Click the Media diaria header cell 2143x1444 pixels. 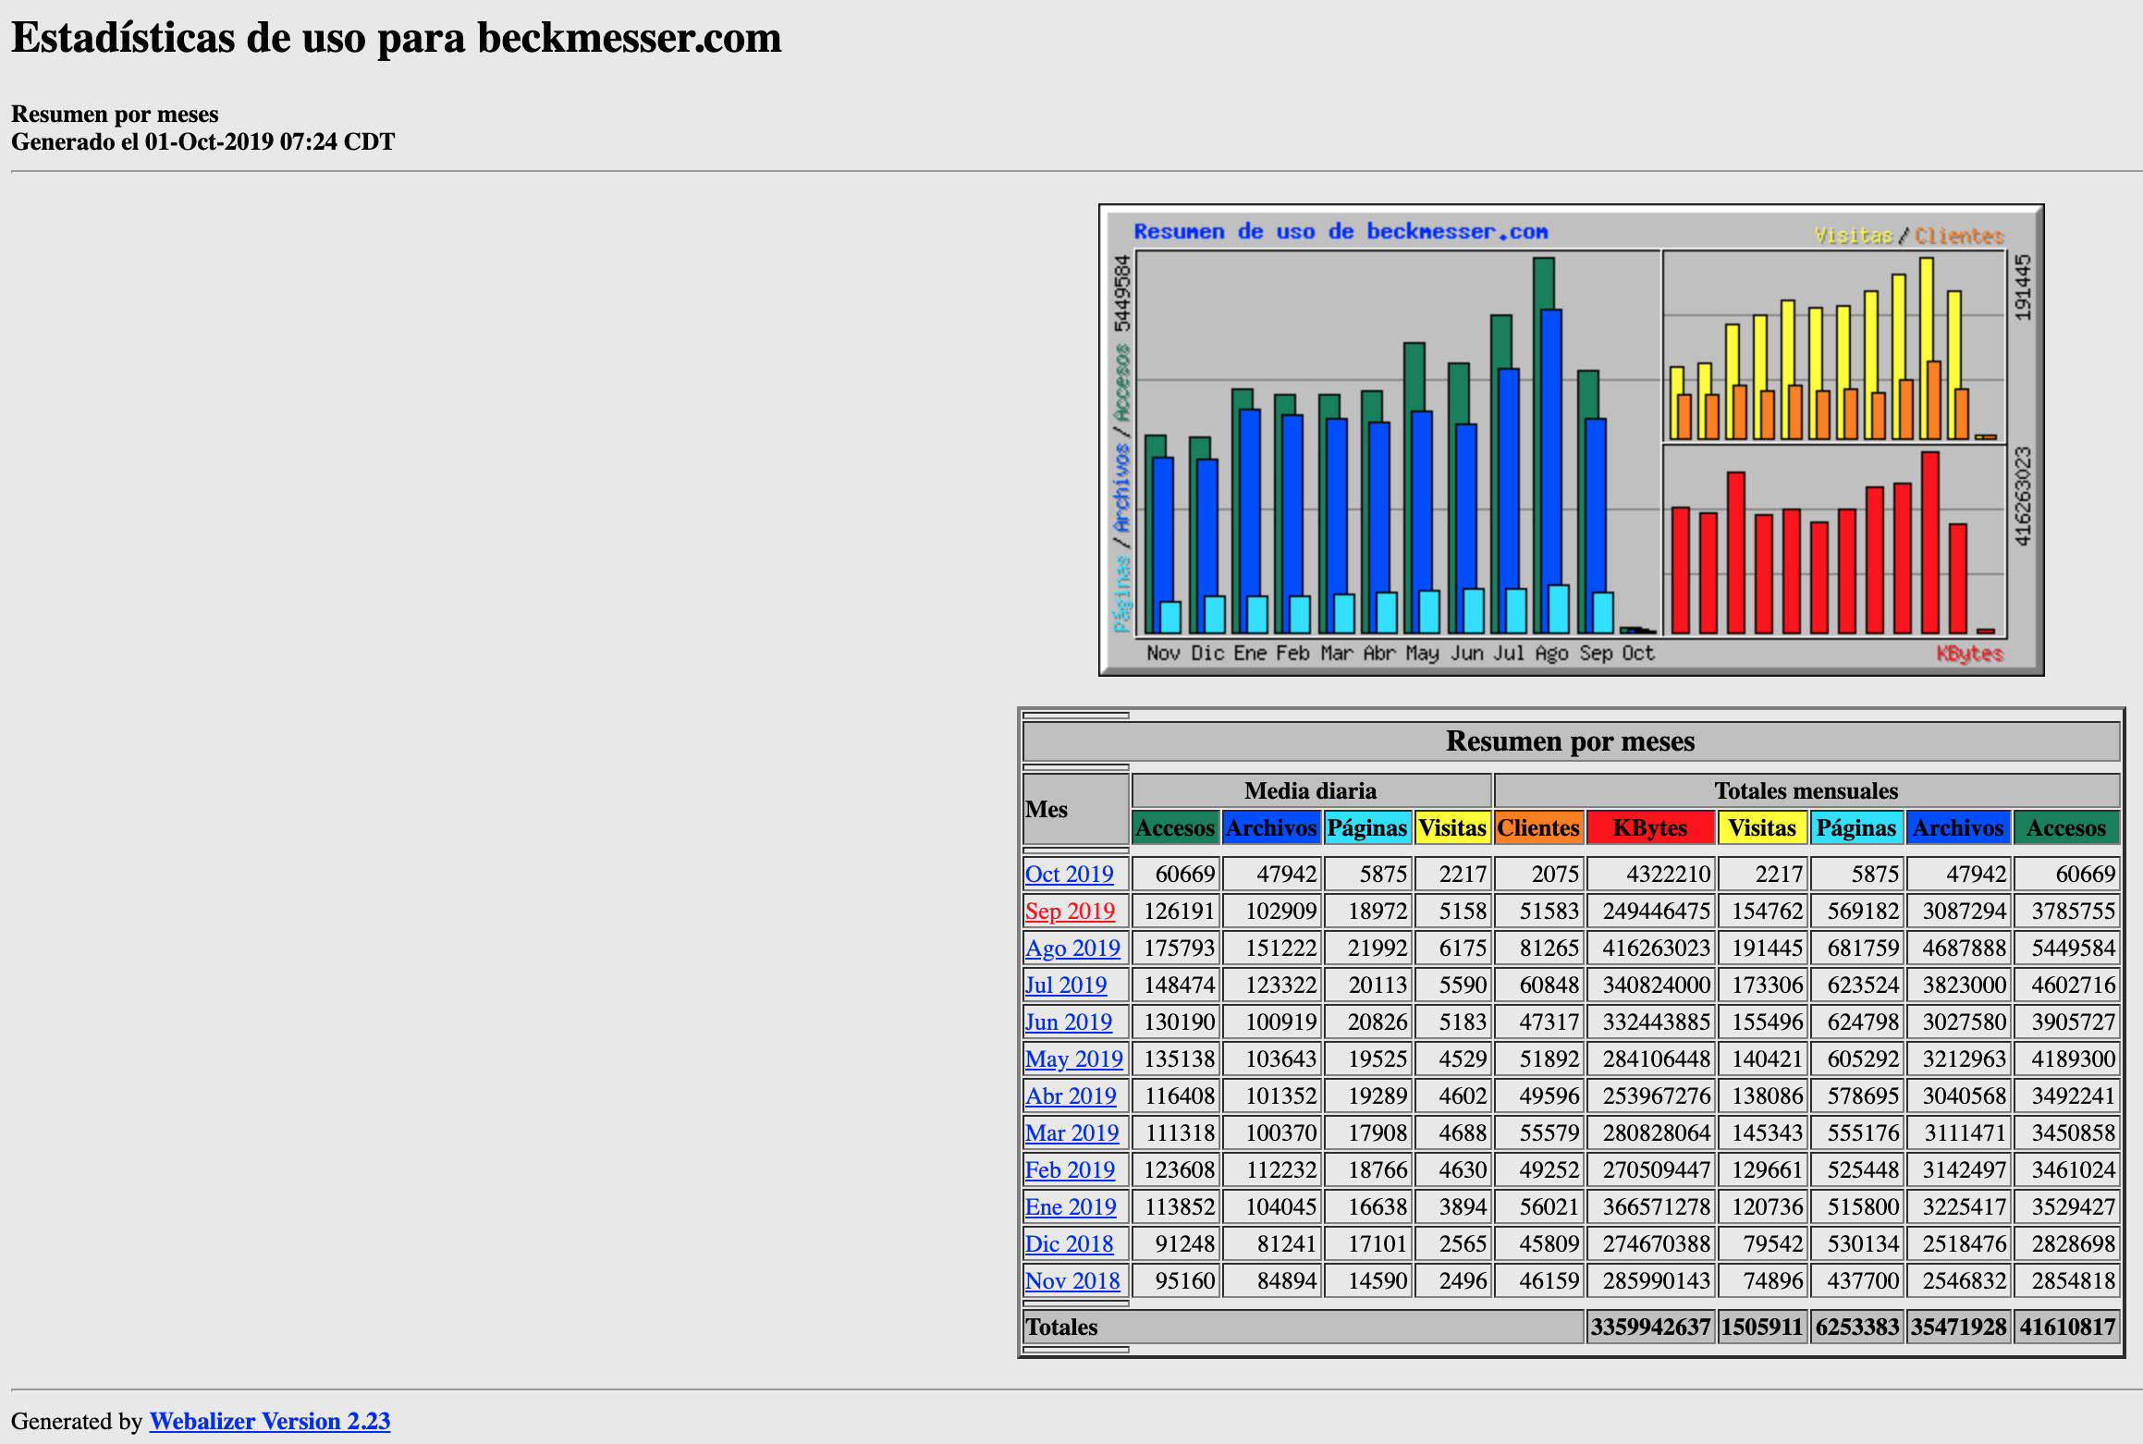[1310, 790]
